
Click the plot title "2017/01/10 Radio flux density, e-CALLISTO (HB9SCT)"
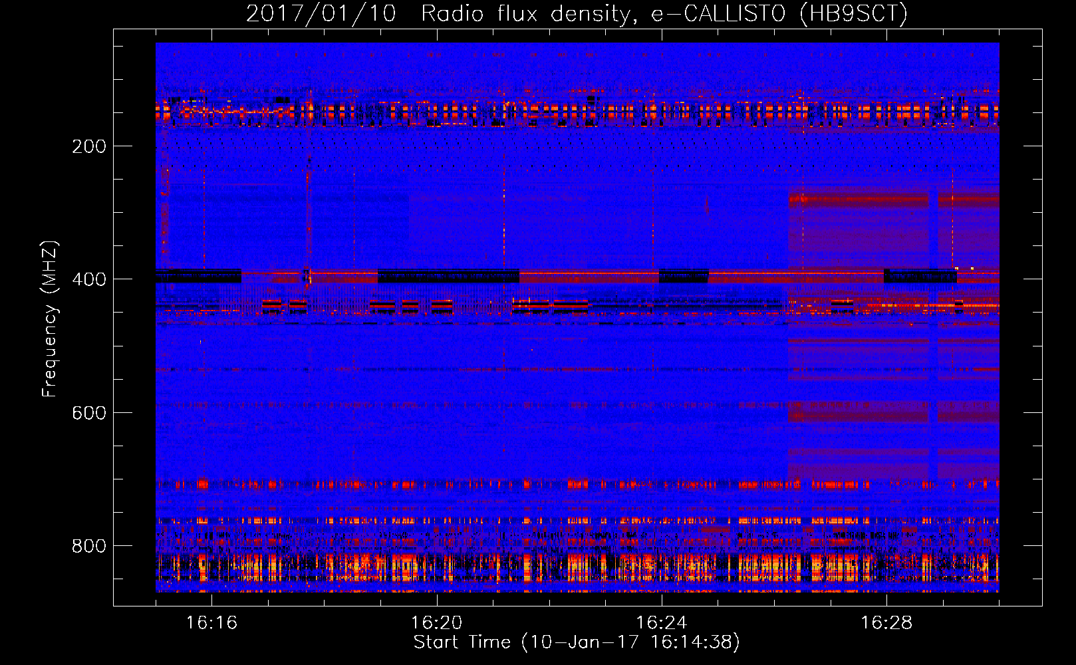[577, 13]
